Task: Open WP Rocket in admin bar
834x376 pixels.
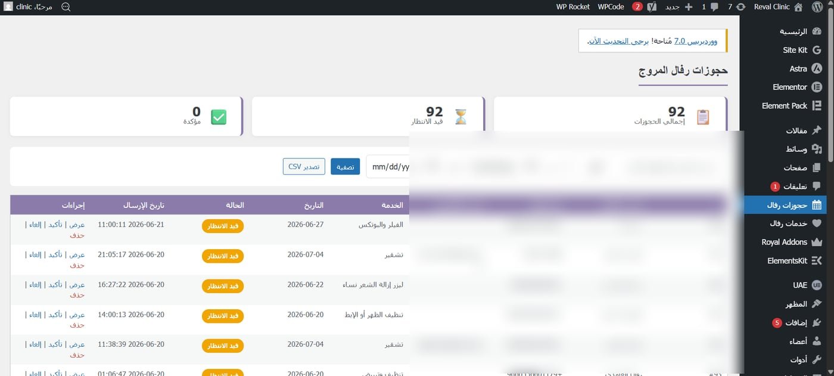Action: (x=573, y=7)
